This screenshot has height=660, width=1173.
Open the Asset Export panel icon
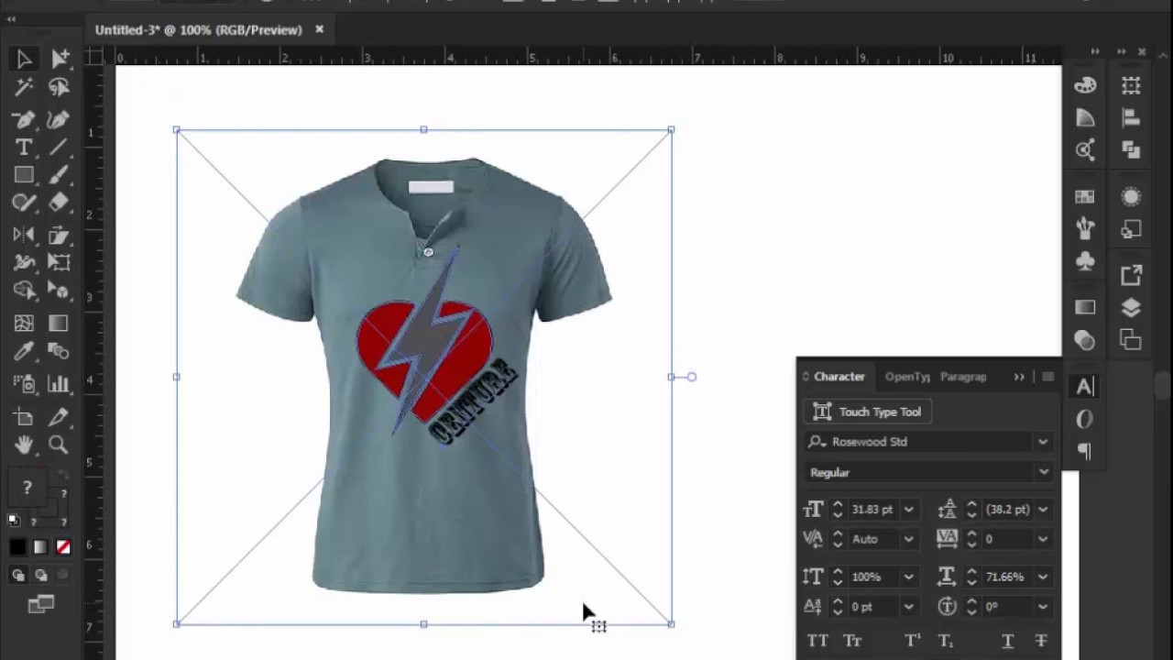point(1131,275)
